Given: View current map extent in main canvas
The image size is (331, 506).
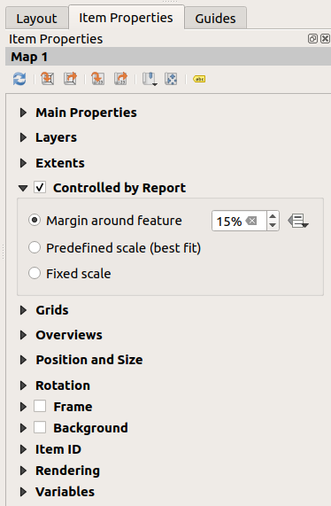Looking at the screenshot, I should click(70, 79).
